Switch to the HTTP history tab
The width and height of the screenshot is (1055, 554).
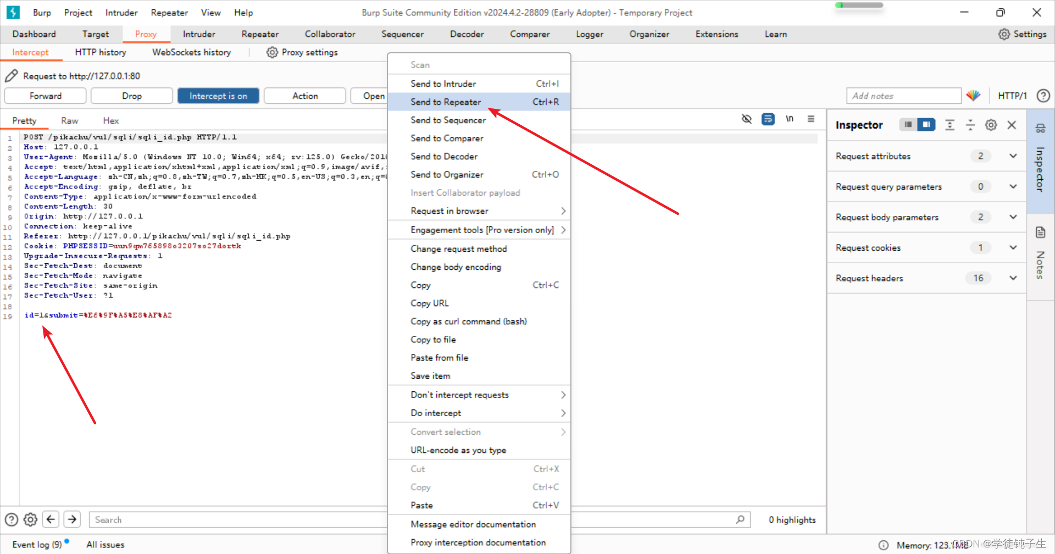[101, 52]
